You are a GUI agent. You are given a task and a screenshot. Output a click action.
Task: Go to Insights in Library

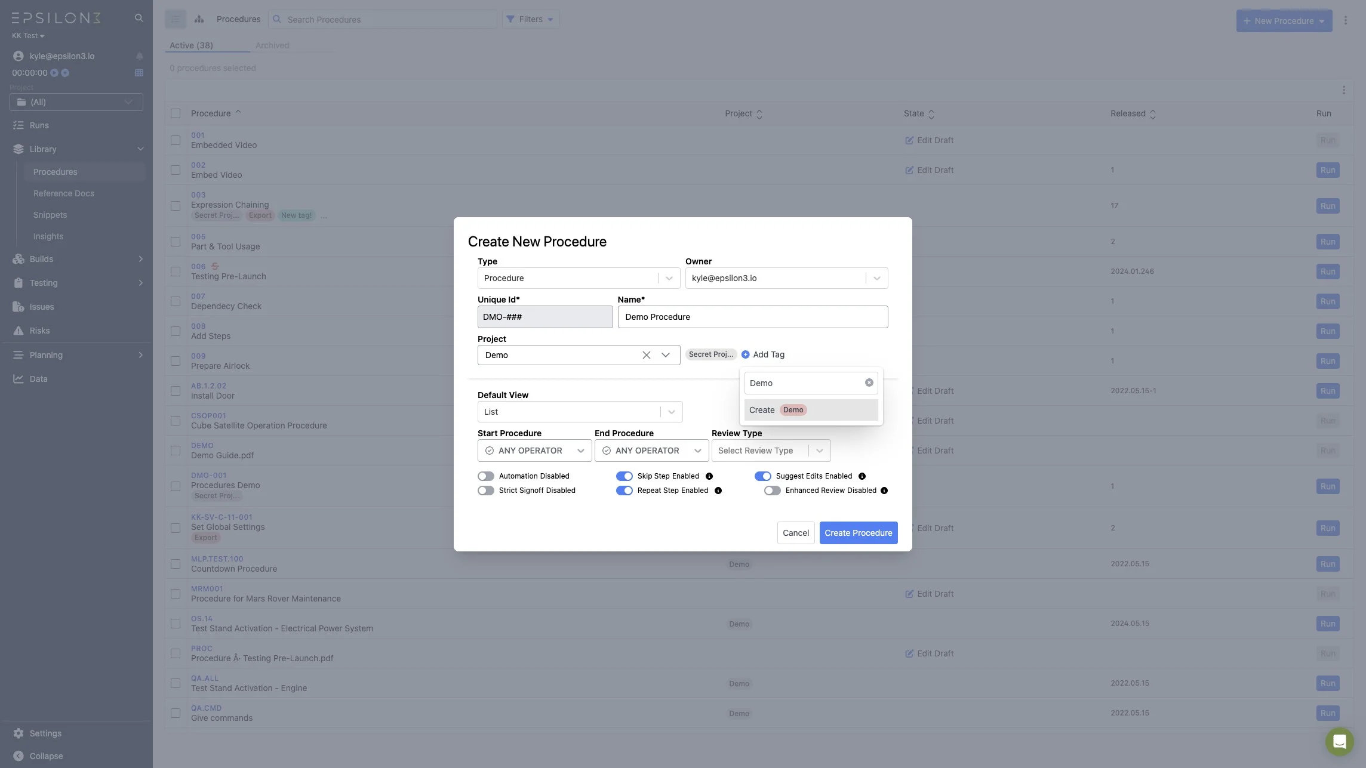click(48, 236)
